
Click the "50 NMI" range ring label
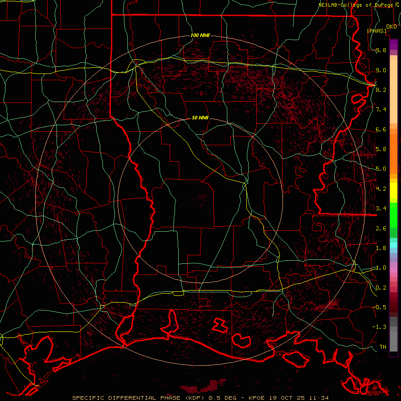pyautogui.click(x=200, y=118)
